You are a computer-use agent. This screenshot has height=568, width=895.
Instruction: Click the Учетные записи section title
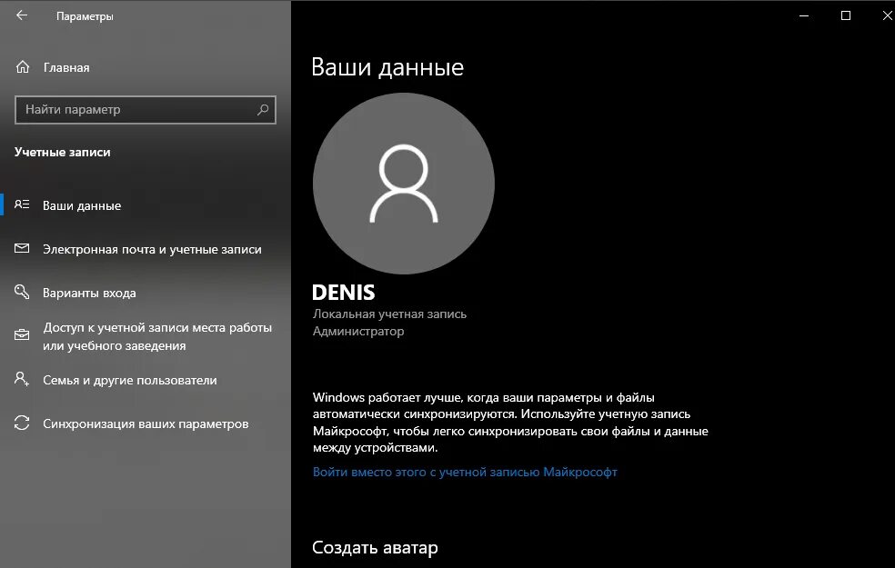pyautogui.click(x=62, y=153)
